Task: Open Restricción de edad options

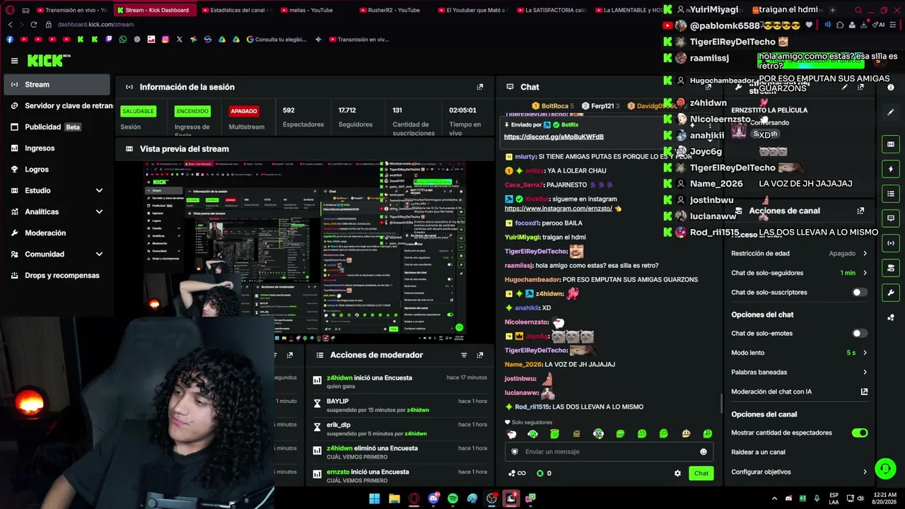Action: 799,253
